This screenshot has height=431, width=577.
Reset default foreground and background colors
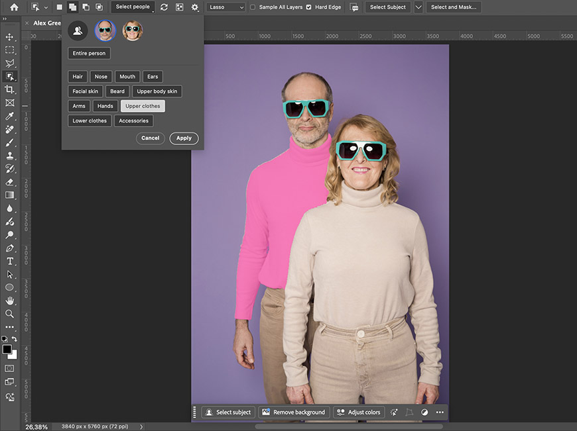click(x=5, y=339)
